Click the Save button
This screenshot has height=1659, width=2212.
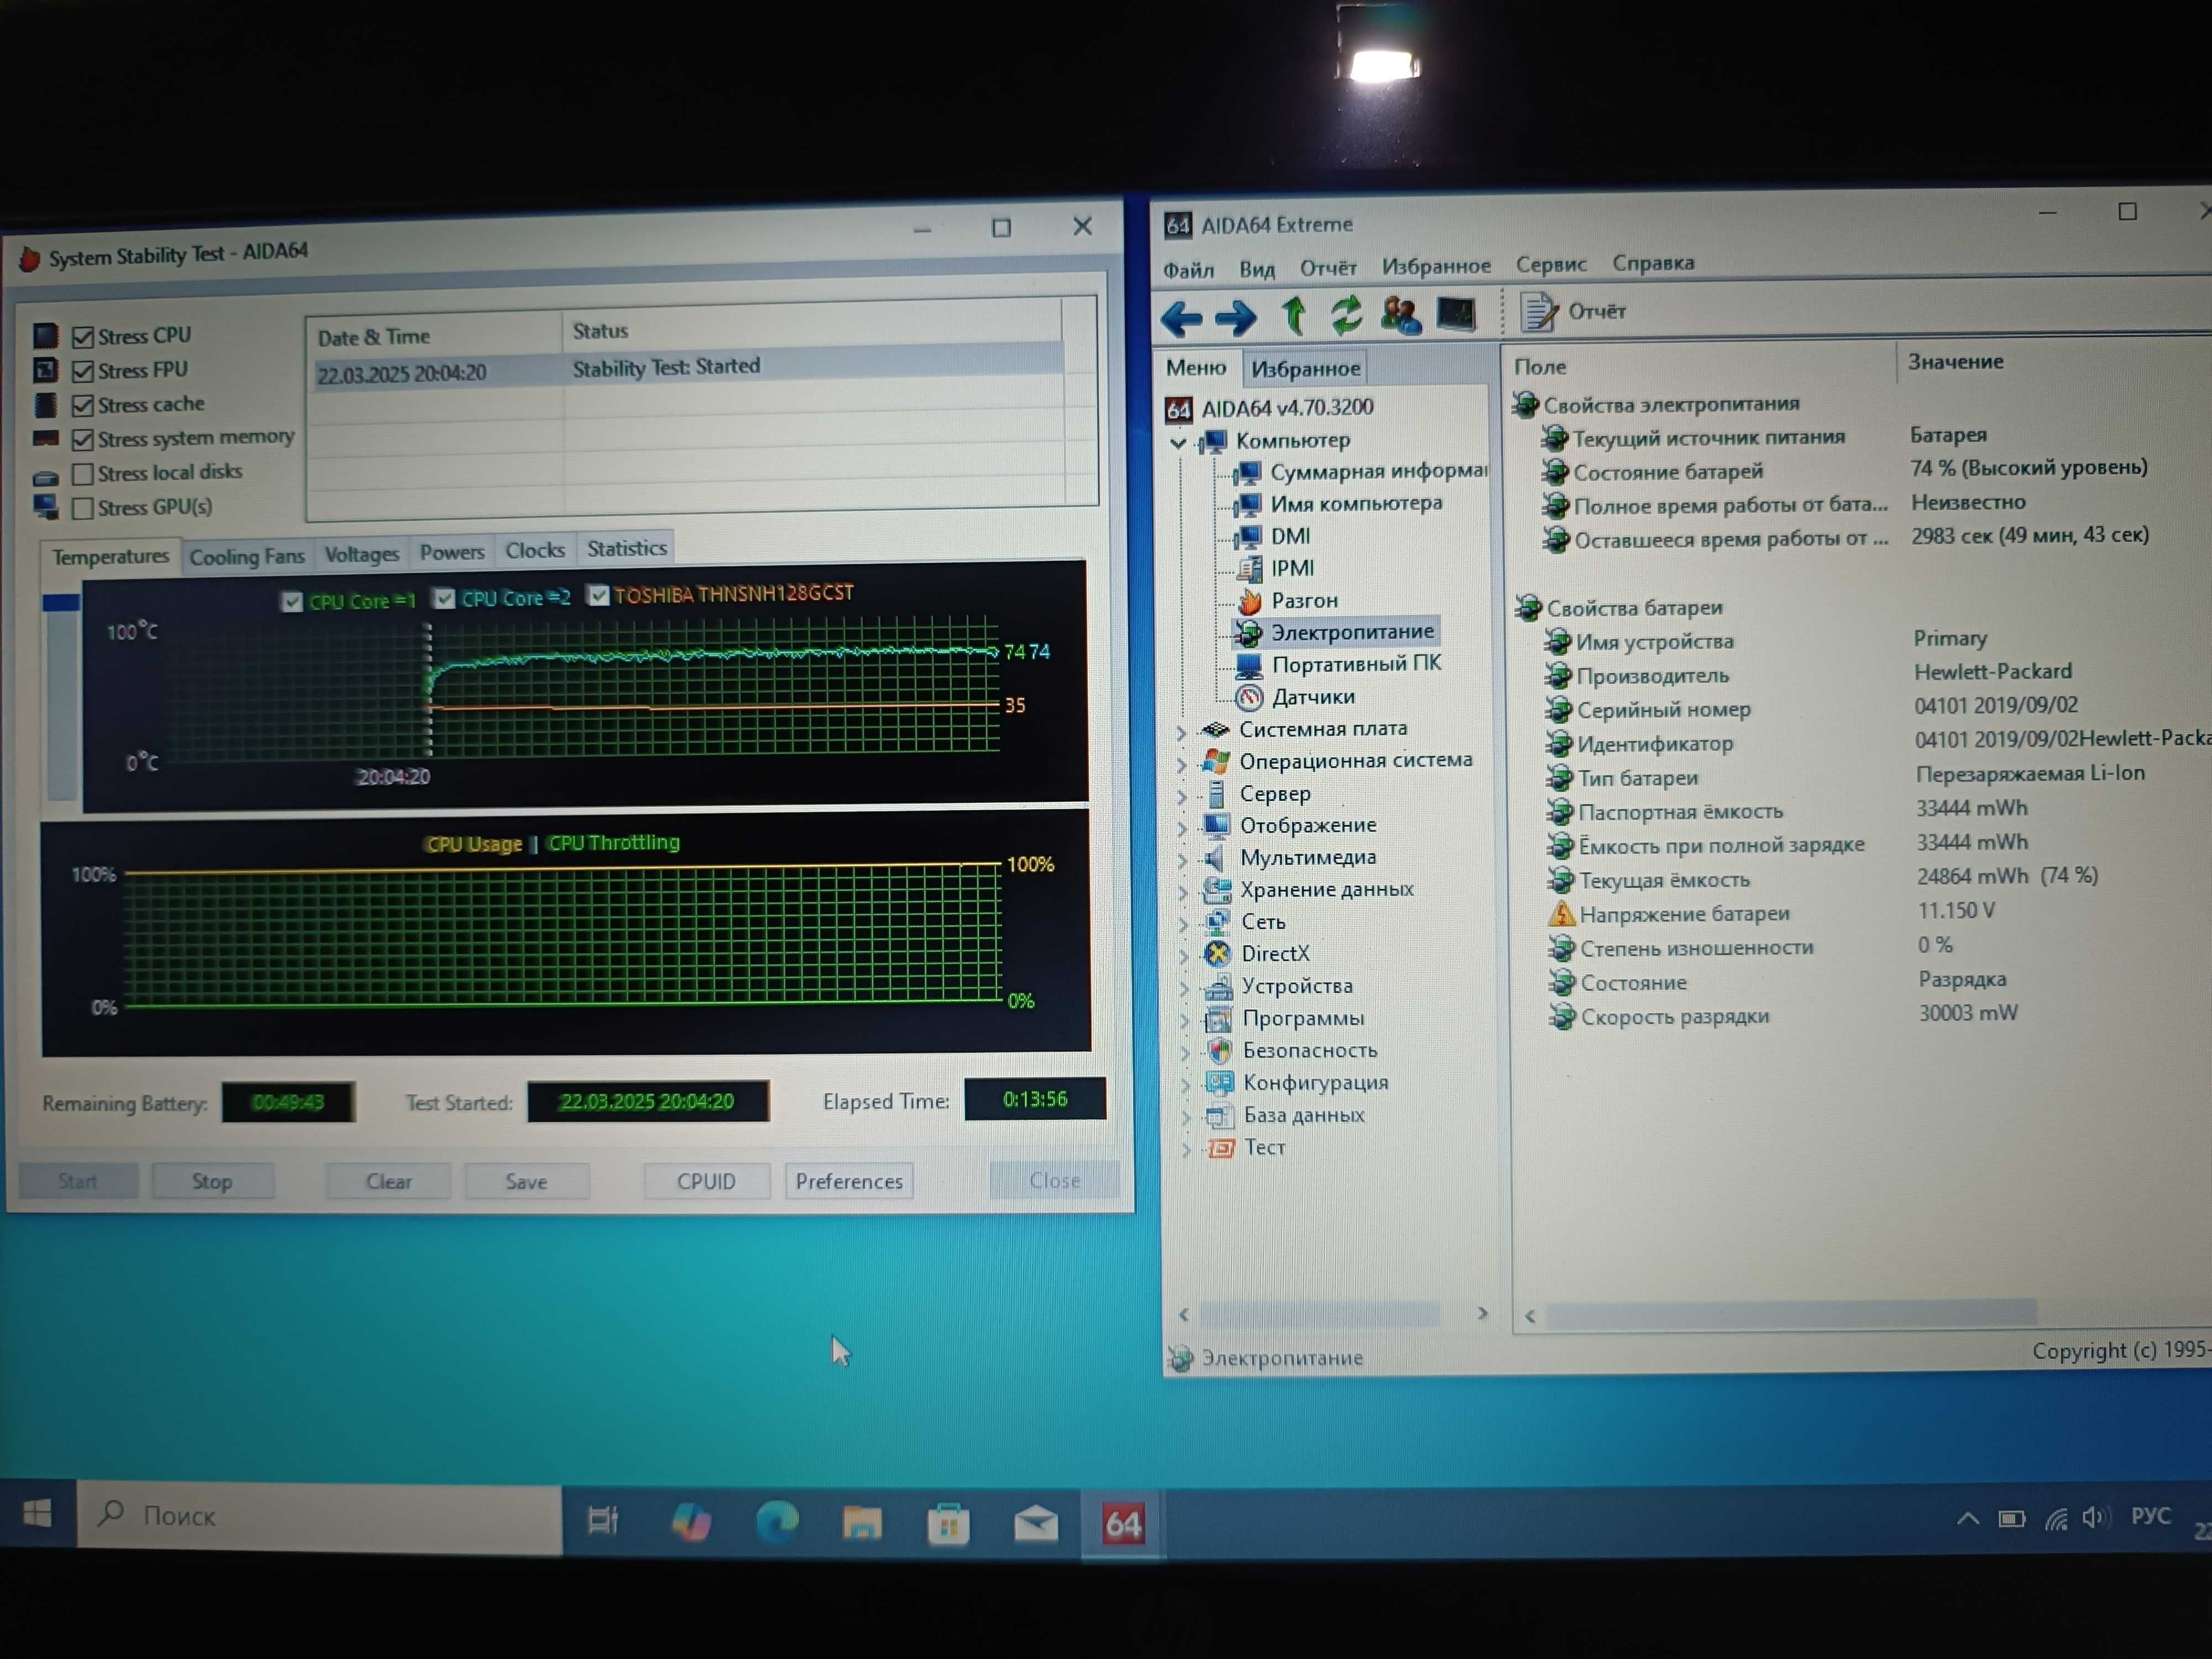click(526, 1182)
